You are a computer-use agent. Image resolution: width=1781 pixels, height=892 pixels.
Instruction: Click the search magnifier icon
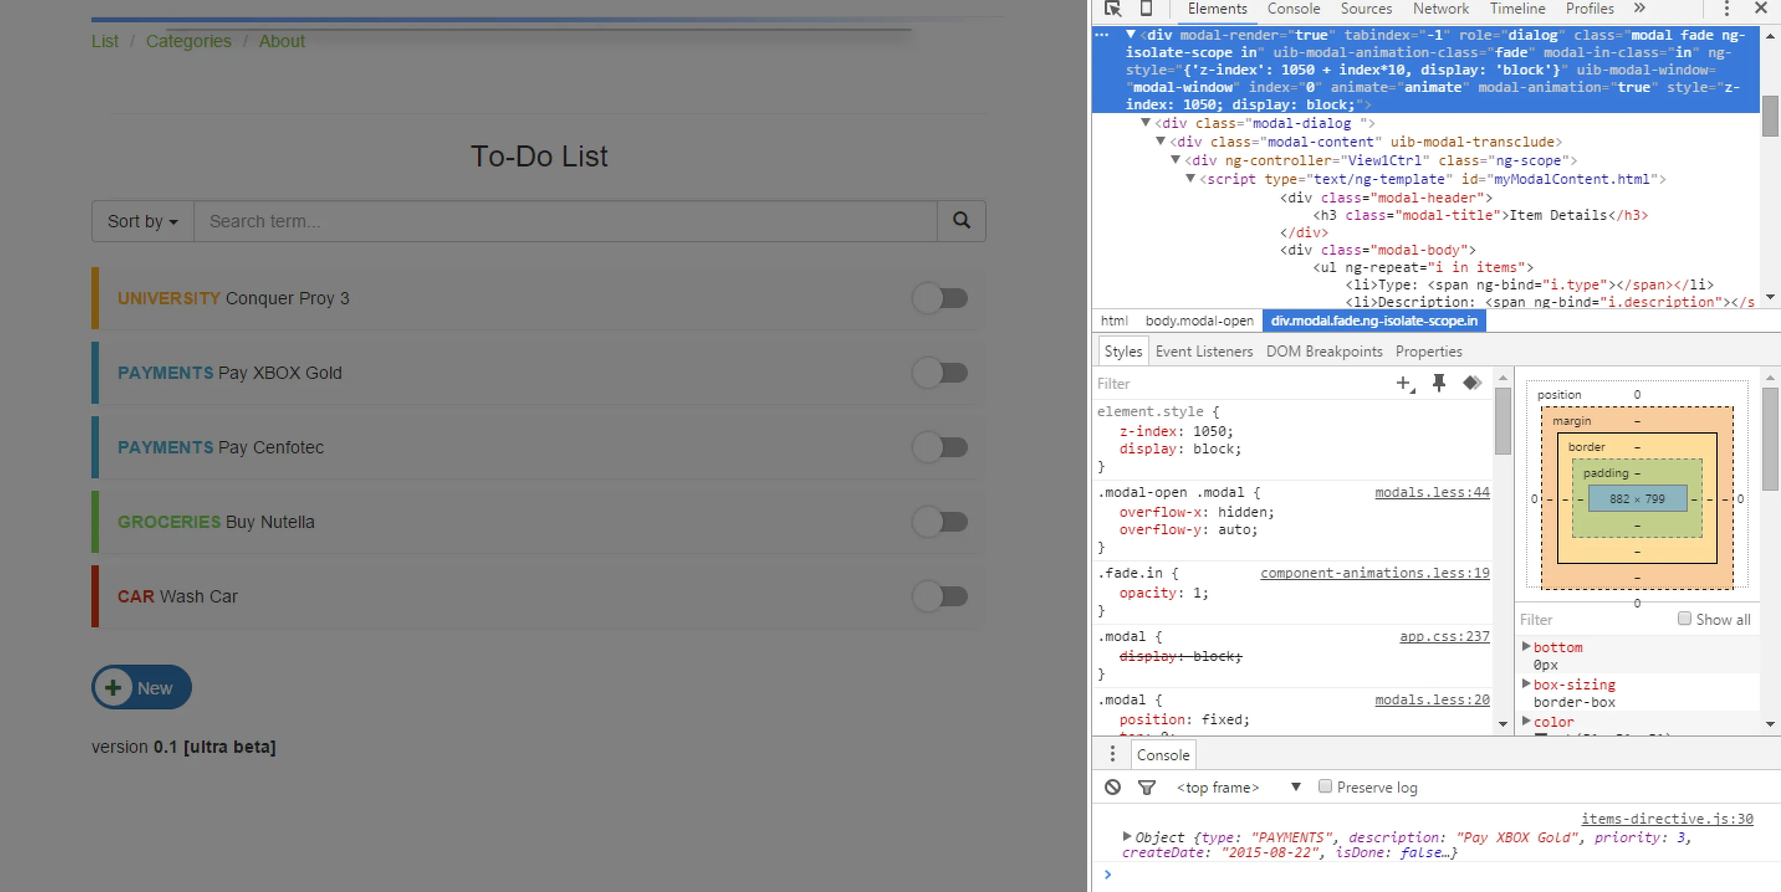coord(961,221)
